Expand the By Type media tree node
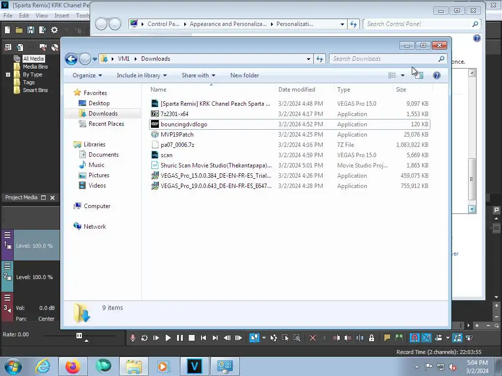Image resolution: width=502 pixels, height=376 pixels. 8,74
